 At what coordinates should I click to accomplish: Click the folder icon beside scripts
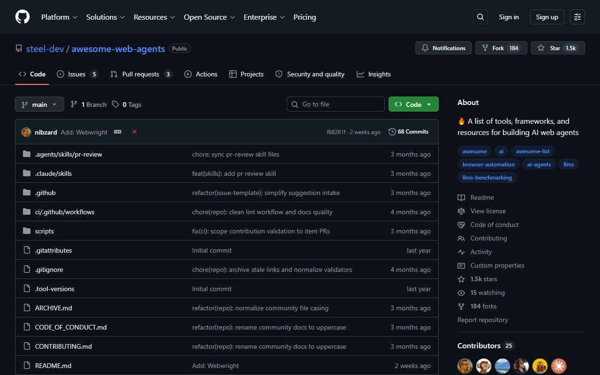27,231
